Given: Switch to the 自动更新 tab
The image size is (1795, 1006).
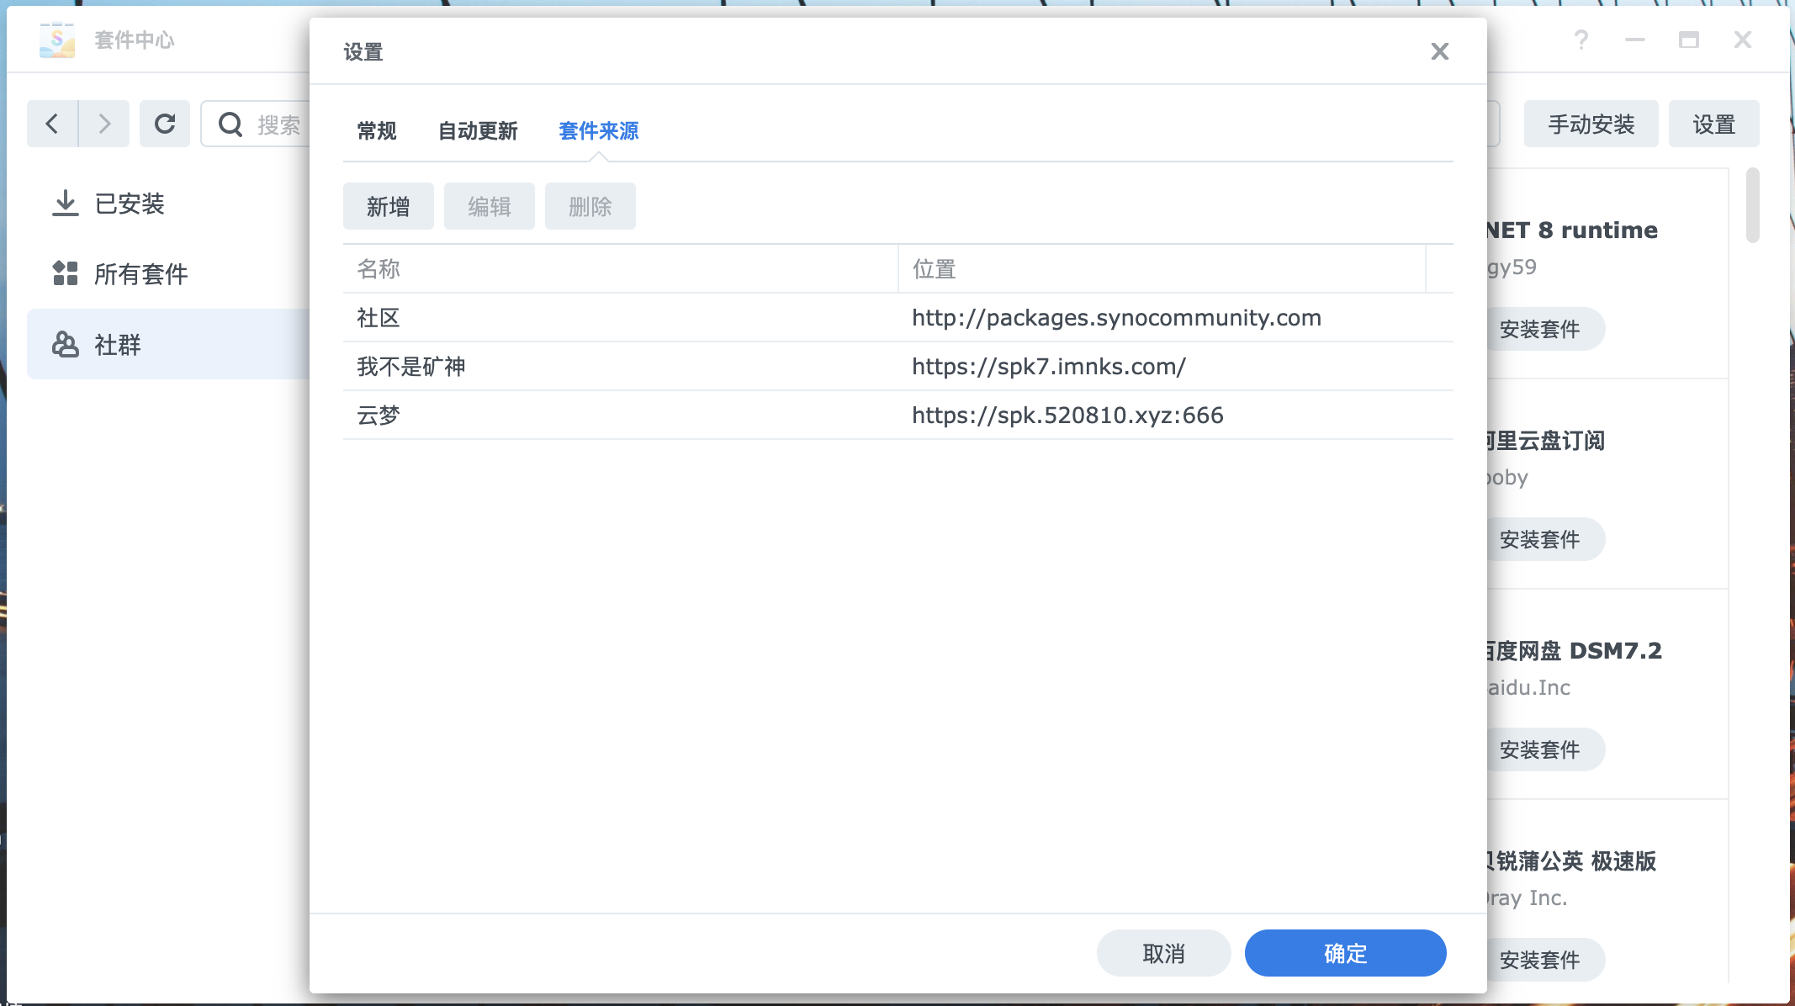Looking at the screenshot, I should click(x=478, y=131).
